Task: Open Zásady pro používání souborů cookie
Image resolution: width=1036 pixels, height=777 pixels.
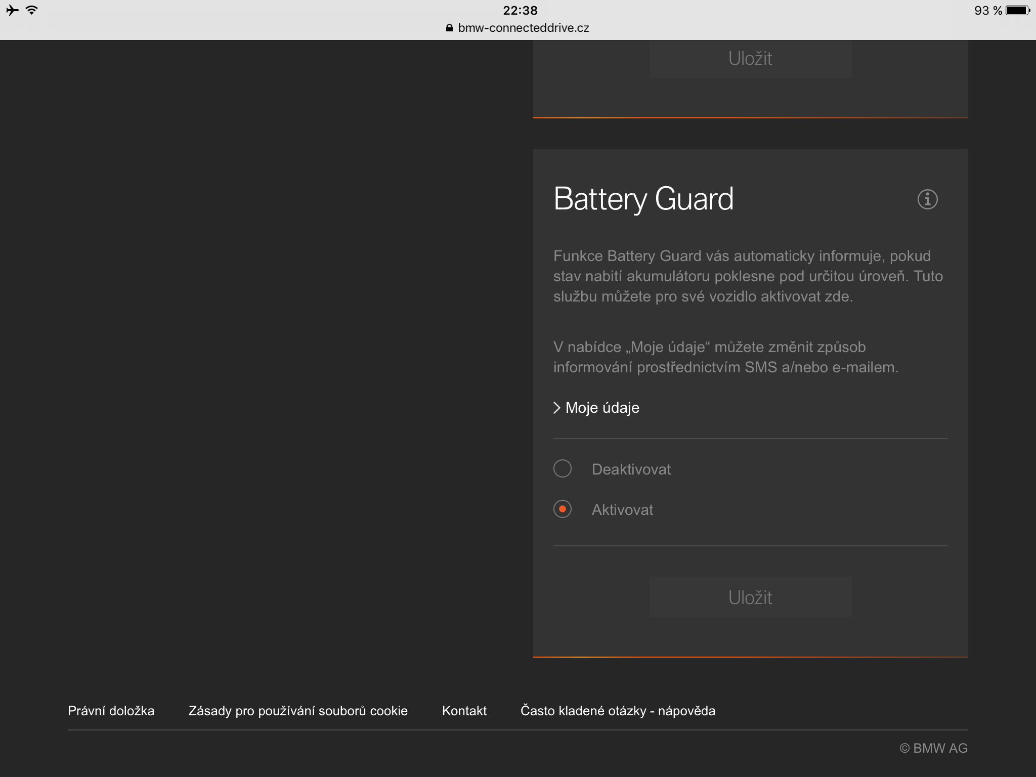Action: 298,711
